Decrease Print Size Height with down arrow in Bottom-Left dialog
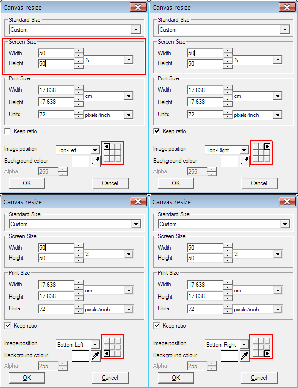The image size is (298, 388). point(79,299)
